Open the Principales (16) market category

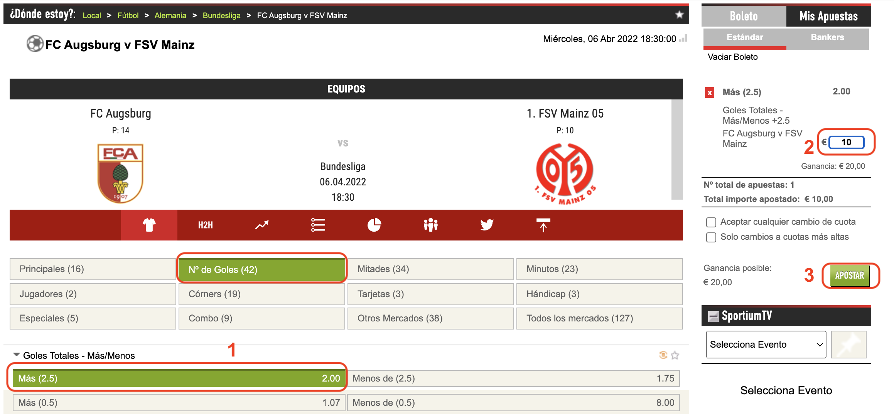coord(93,269)
